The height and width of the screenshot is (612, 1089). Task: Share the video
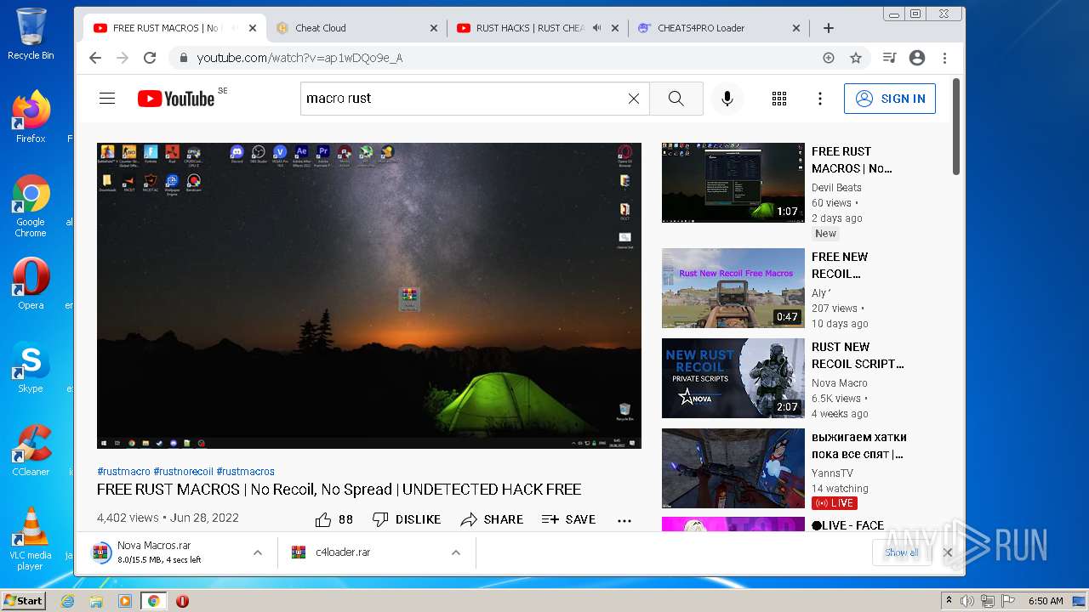(492, 519)
